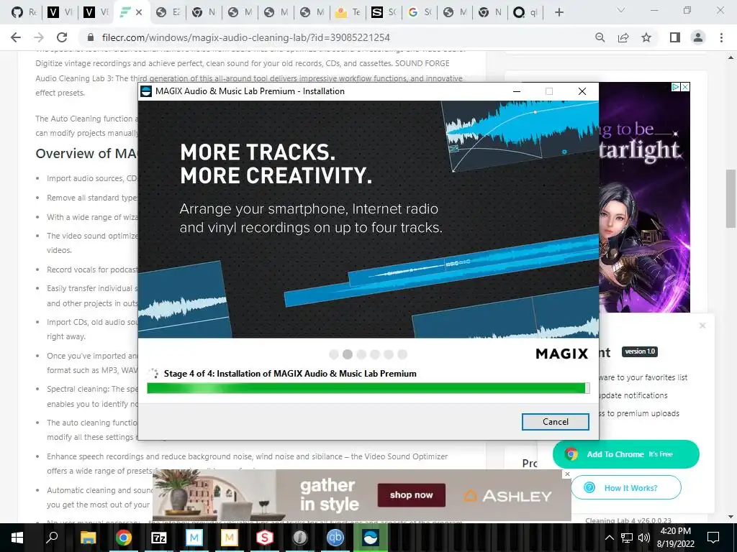Go forward in Chrome browser

tap(39, 37)
